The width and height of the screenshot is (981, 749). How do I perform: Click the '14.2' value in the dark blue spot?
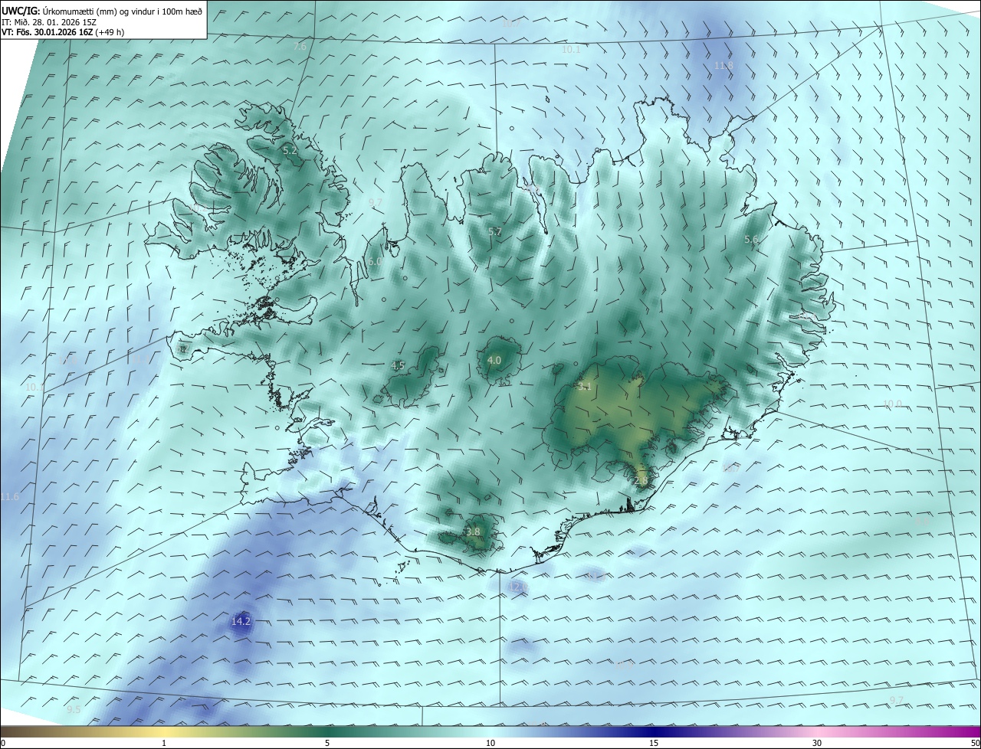click(x=241, y=622)
